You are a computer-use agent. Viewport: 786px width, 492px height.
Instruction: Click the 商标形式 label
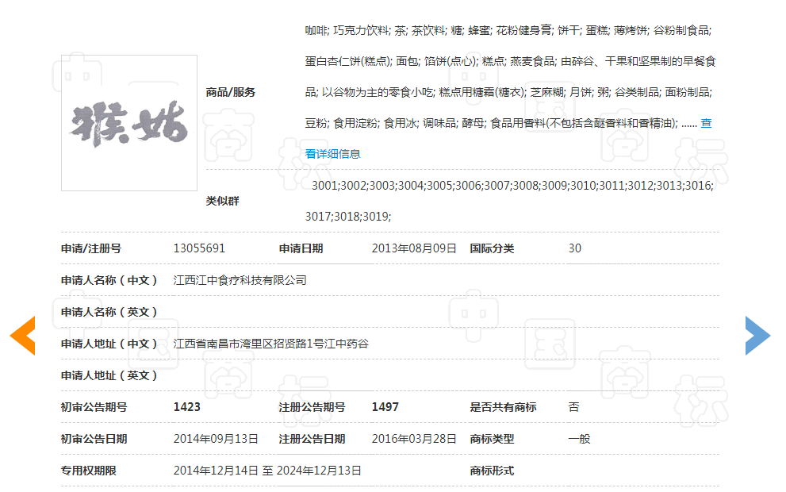492,471
